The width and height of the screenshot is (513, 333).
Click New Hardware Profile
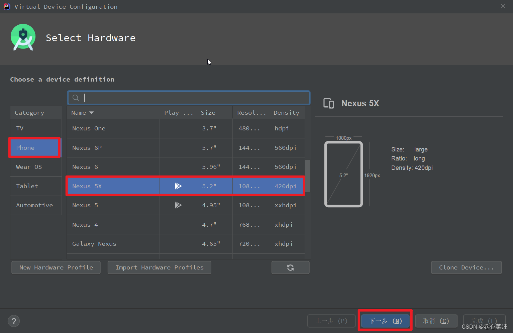[56, 267]
